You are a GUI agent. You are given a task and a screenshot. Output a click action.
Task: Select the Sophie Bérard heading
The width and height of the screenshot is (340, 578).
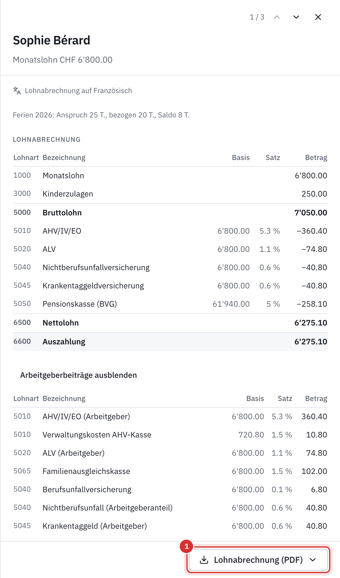click(52, 40)
